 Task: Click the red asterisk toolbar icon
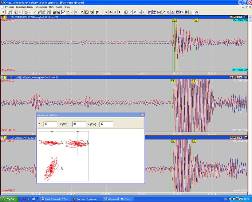3,12
